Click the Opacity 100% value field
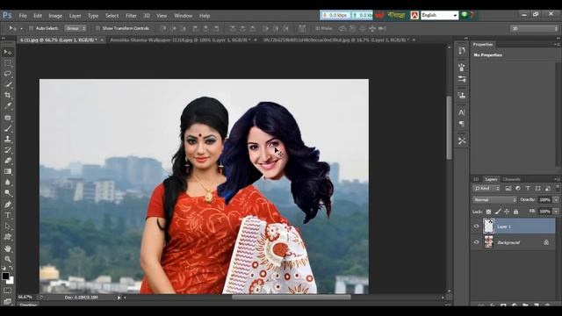This screenshot has height=316, width=562. point(545,200)
